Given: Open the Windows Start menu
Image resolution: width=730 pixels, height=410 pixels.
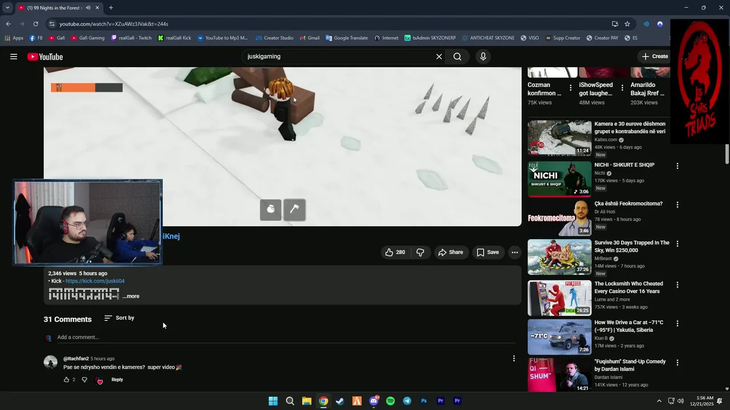Looking at the screenshot, I should click(273, 401).
